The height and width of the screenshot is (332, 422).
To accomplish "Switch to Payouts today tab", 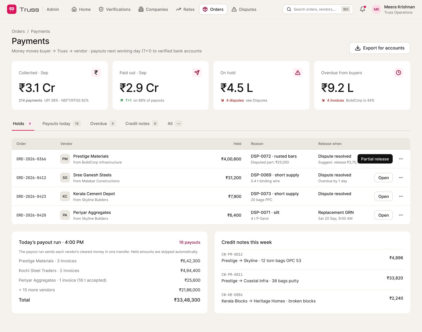I will [62, 124].
